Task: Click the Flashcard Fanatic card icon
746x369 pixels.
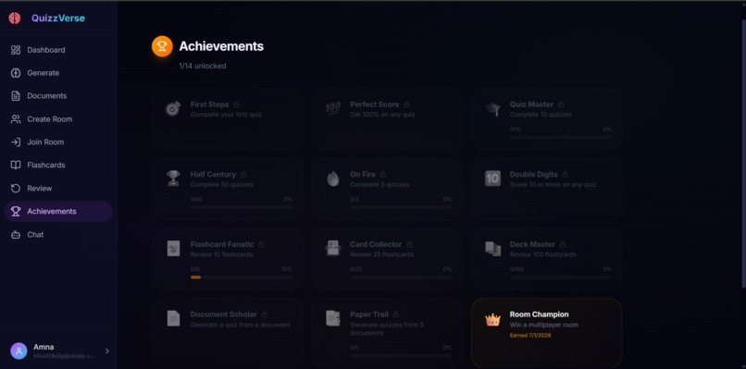Action: coord(173,248)
